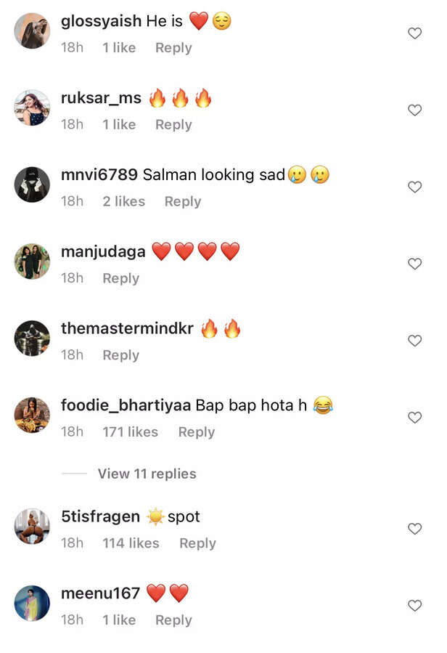
Task: View the 2 likes on mnvi6789's comment
Action: click(x=123, y=201)
